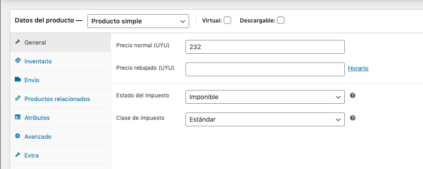The height and width of the screenshot is (169, 423).
Task: Expand the Estado del impuesto dropdown
Action: (x=265, y=97)
